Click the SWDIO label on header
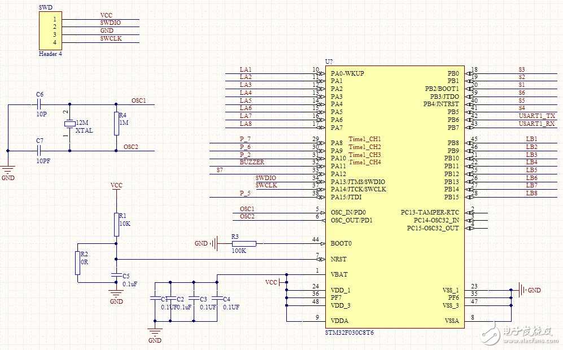This screenshot has height=350, width=563. point(110,23)
